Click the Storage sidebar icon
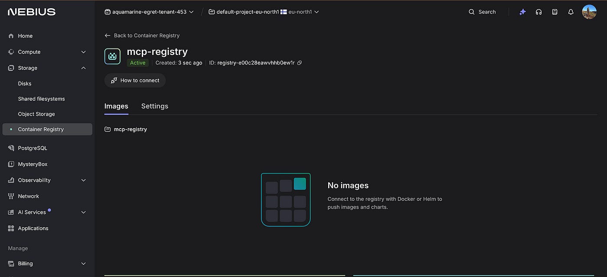Screen dimensions: 607x277 coord(11,68)
